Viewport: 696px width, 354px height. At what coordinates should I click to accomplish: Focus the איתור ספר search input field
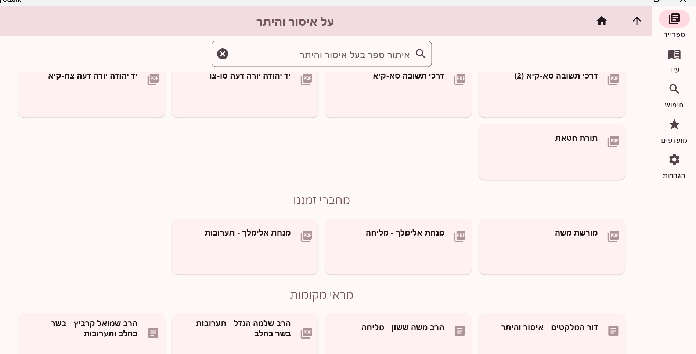tap(321, 54)
